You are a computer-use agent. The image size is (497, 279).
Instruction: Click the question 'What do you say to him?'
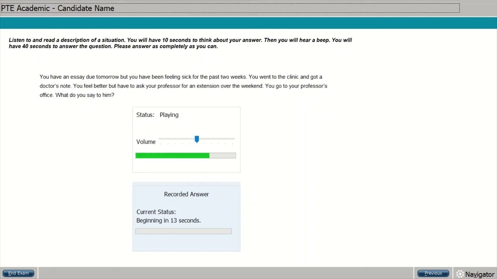pos(85,95)
